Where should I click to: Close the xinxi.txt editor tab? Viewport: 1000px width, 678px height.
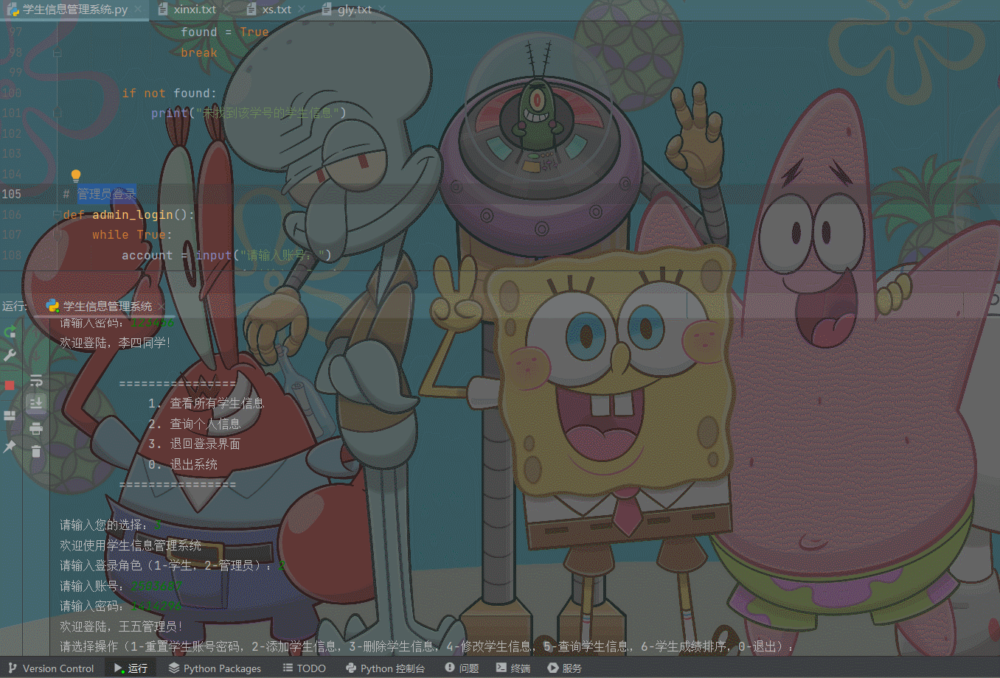coord(227,10)
